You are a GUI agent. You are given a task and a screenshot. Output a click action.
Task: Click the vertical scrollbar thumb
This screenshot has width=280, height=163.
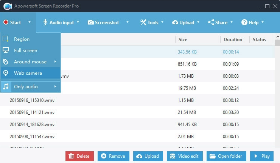tap(278, 43)
